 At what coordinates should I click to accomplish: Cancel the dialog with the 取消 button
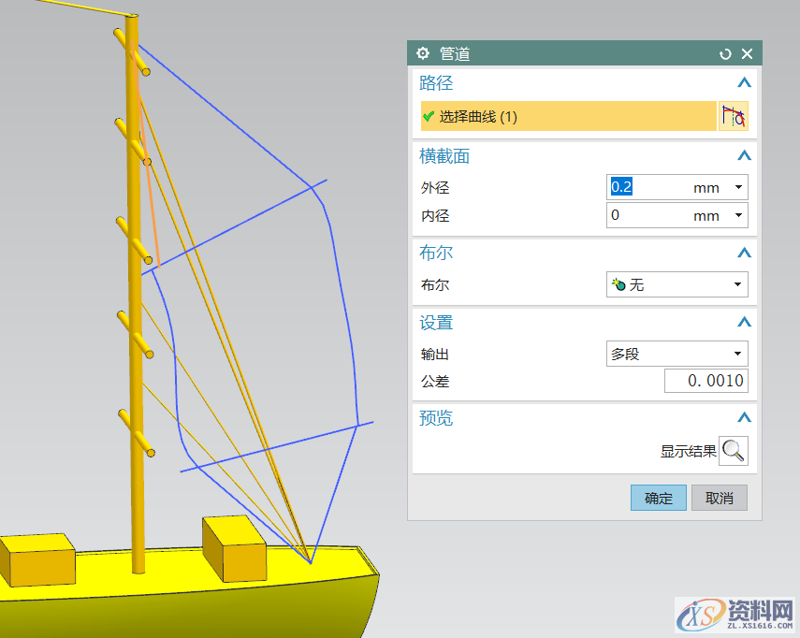pyautogui.click(x=719, y=498)
